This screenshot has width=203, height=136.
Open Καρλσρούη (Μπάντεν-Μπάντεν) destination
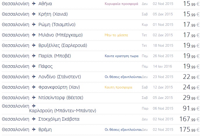coord(63,111)
